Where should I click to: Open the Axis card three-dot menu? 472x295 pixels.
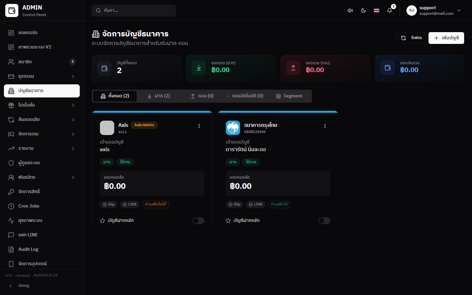199,126
